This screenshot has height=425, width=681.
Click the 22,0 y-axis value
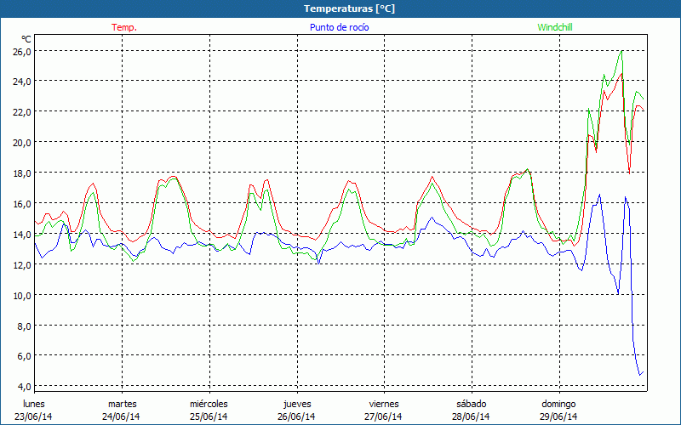[x=21, y=112]
